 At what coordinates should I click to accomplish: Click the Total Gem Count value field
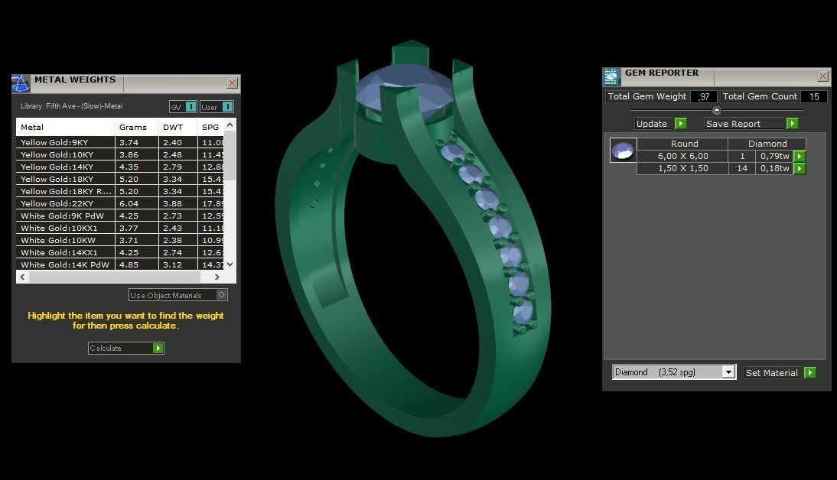[814, 96]
